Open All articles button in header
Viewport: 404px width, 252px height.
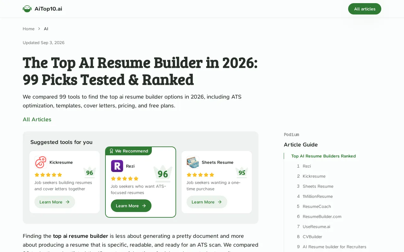365,9
